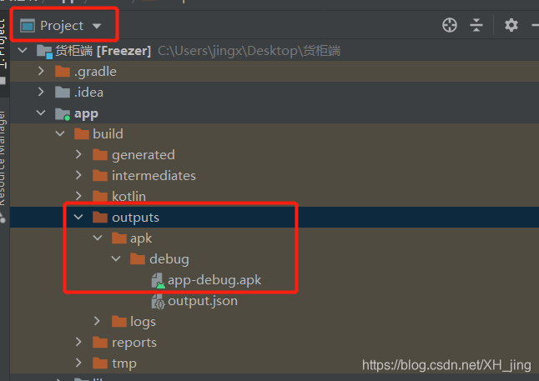Expand the tmp folder chevron
Viewport: 539px width, 381px height.
(x=78, y=363)
